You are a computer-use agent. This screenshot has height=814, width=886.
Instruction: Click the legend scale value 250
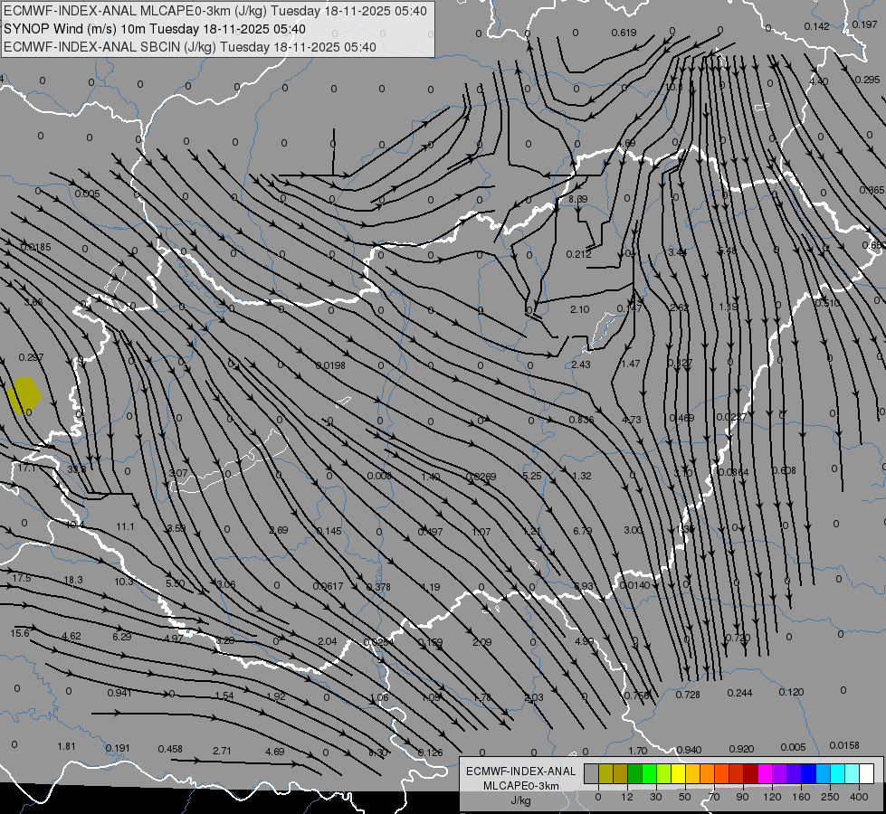(830, 797)
